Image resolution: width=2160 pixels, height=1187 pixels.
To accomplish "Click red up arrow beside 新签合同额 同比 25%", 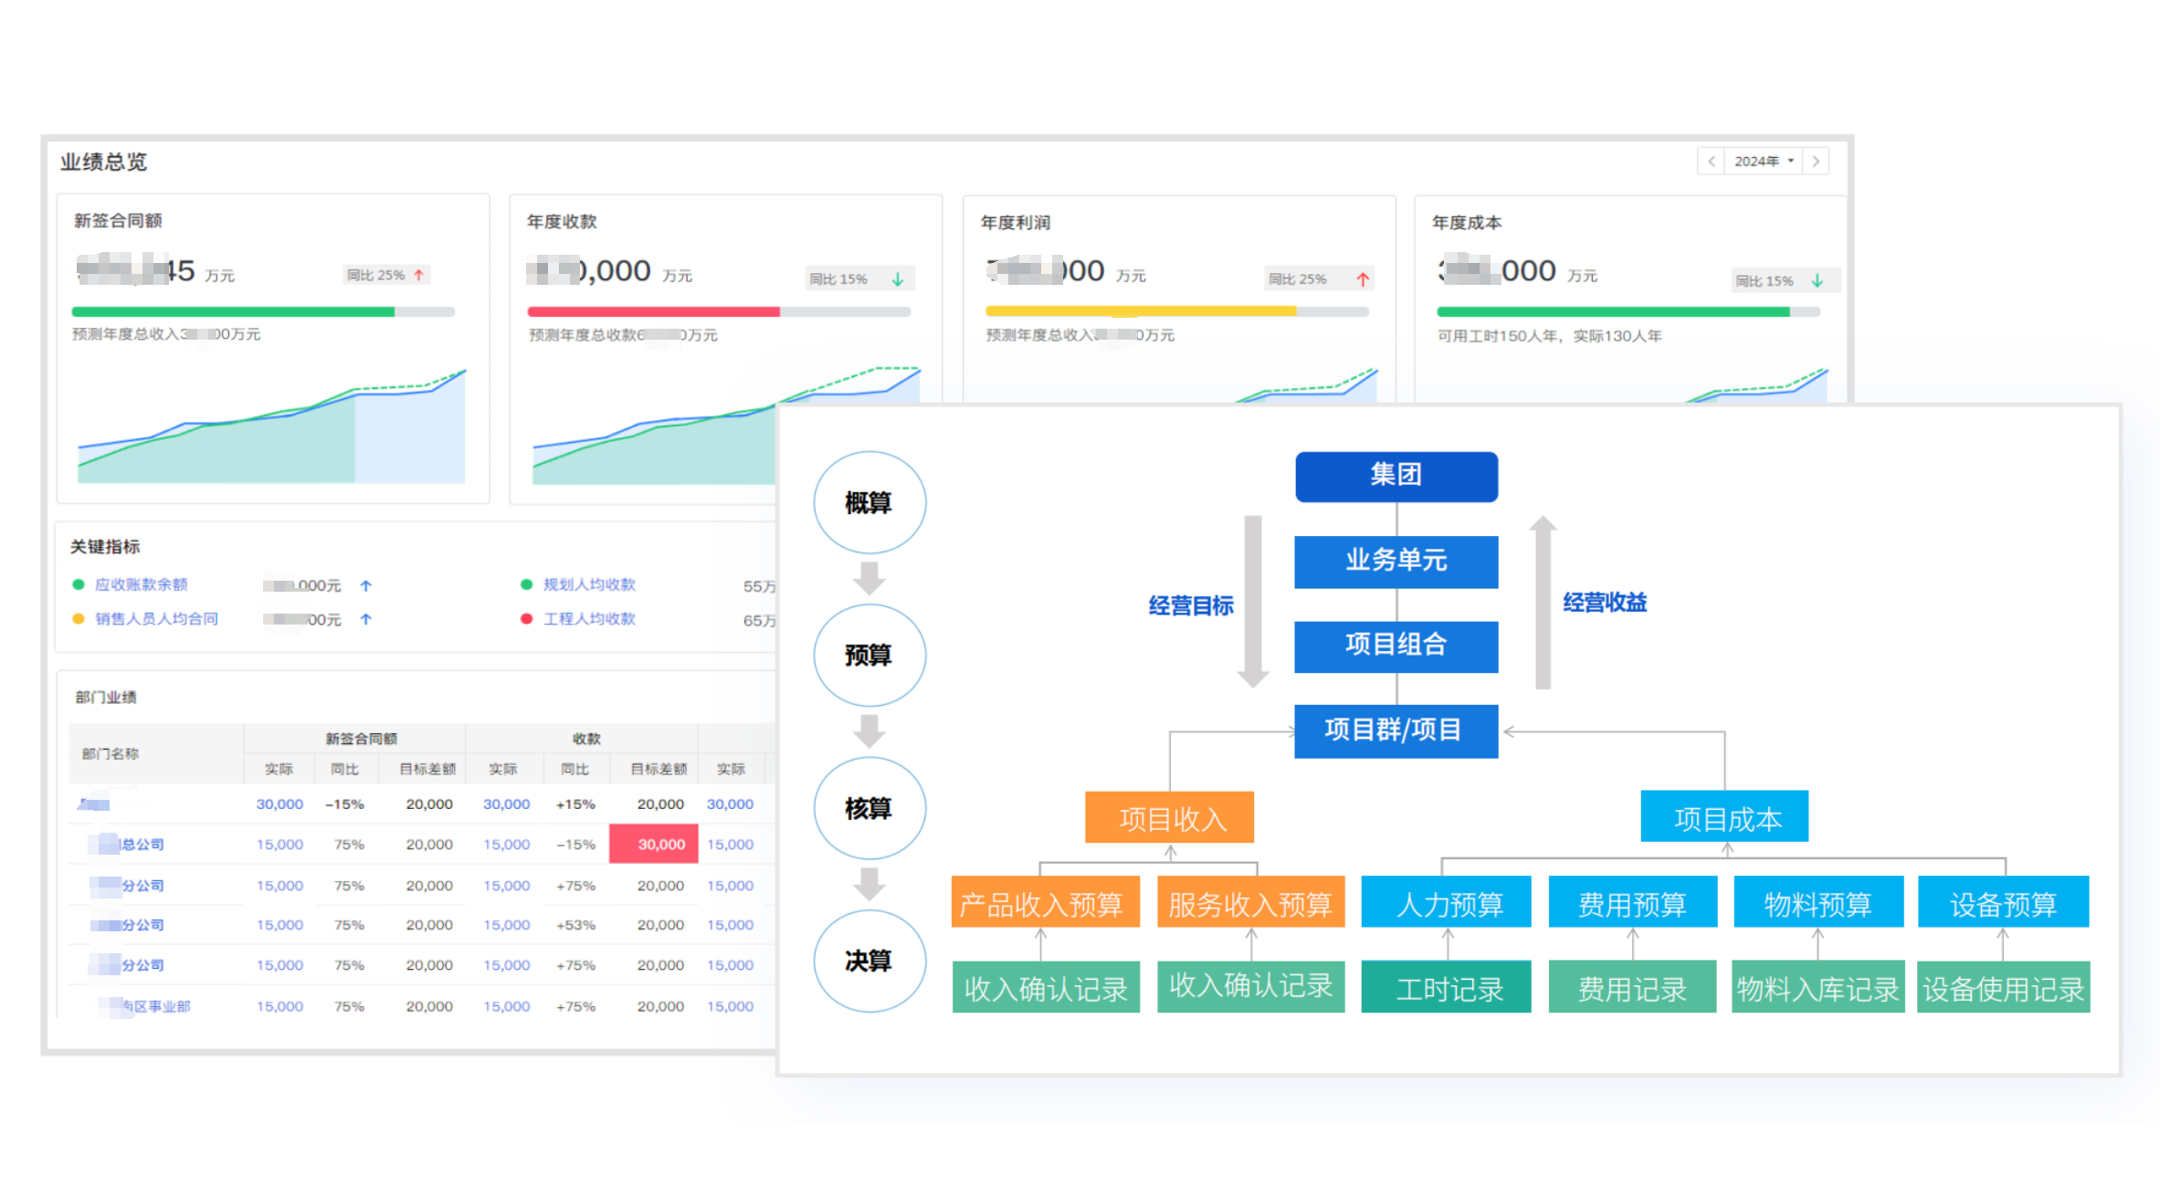I will tap(419, 275).
